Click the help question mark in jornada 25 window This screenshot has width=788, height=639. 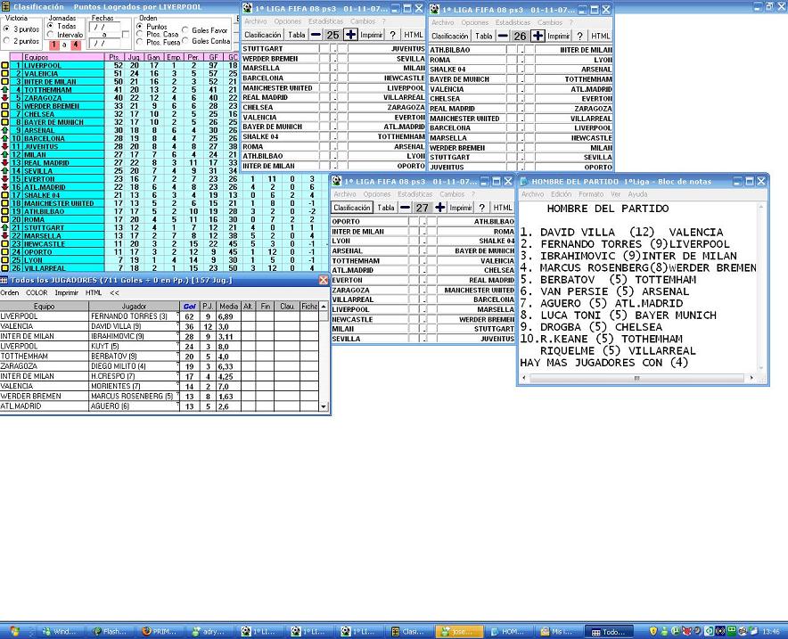point(392,35)
